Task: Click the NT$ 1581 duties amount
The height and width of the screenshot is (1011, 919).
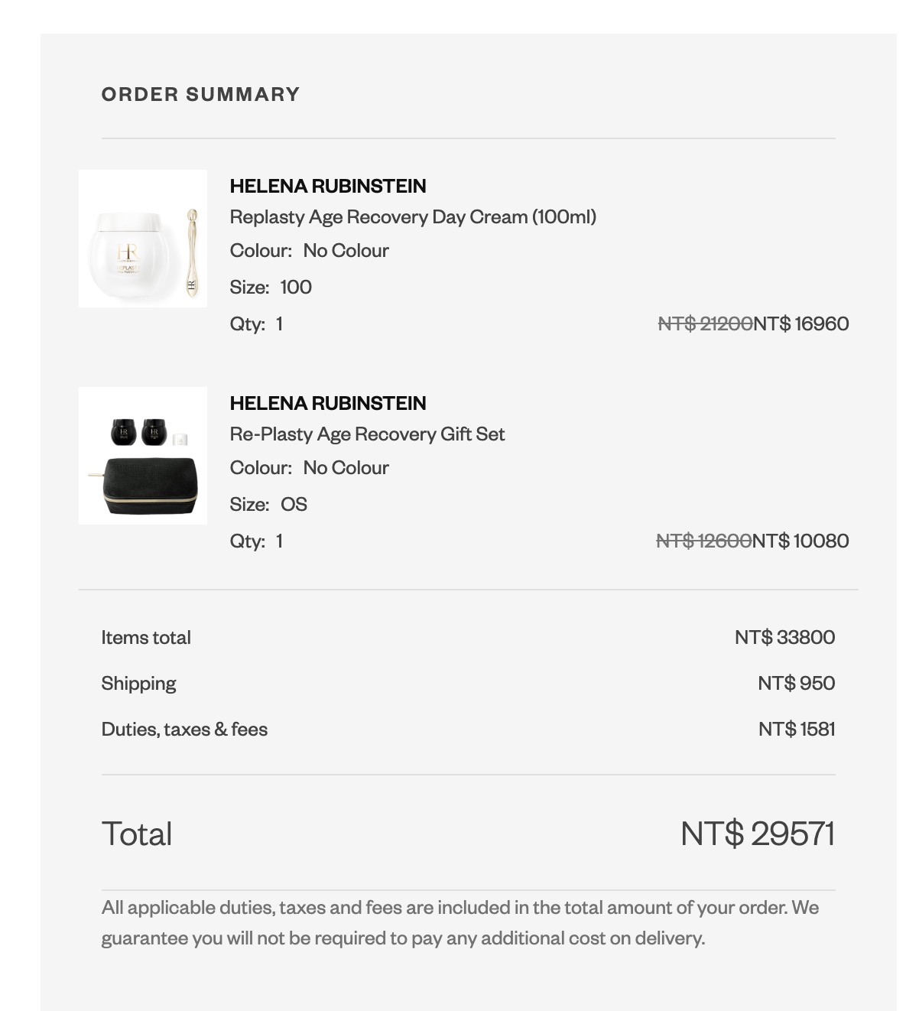Action: [x=796, y=729]
